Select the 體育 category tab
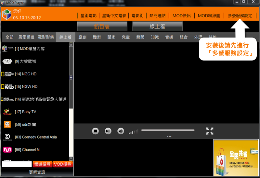Image resolution: width=260 pixels, height=178 pixels. [97, 37]
